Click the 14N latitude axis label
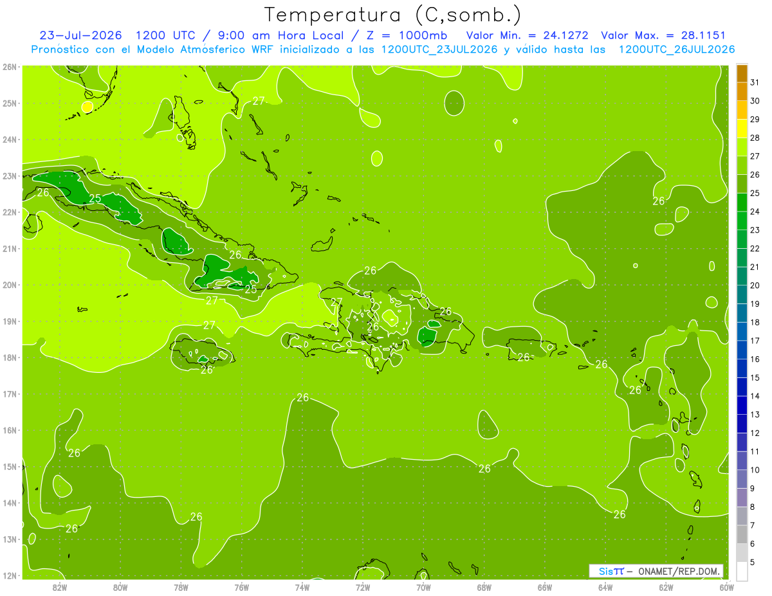Viewport: 772px width, 596px height. coord(9,503)
